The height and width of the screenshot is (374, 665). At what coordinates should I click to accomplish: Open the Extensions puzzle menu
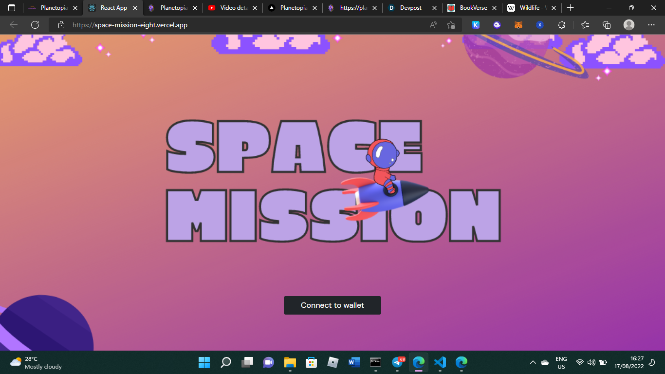561,25
